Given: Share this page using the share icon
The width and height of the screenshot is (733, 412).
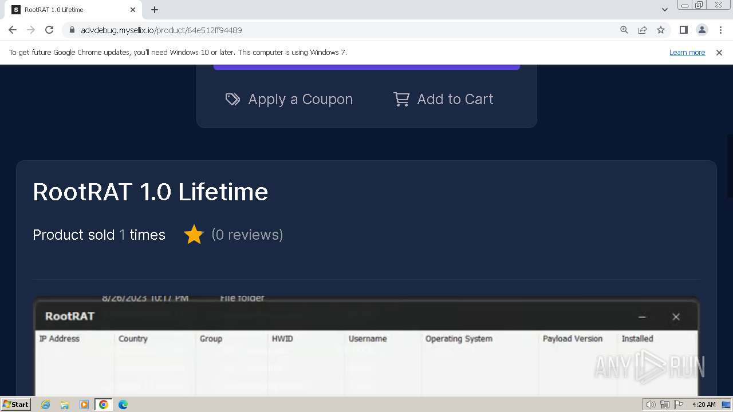Looking at the screenshot, I should (643, 30).
